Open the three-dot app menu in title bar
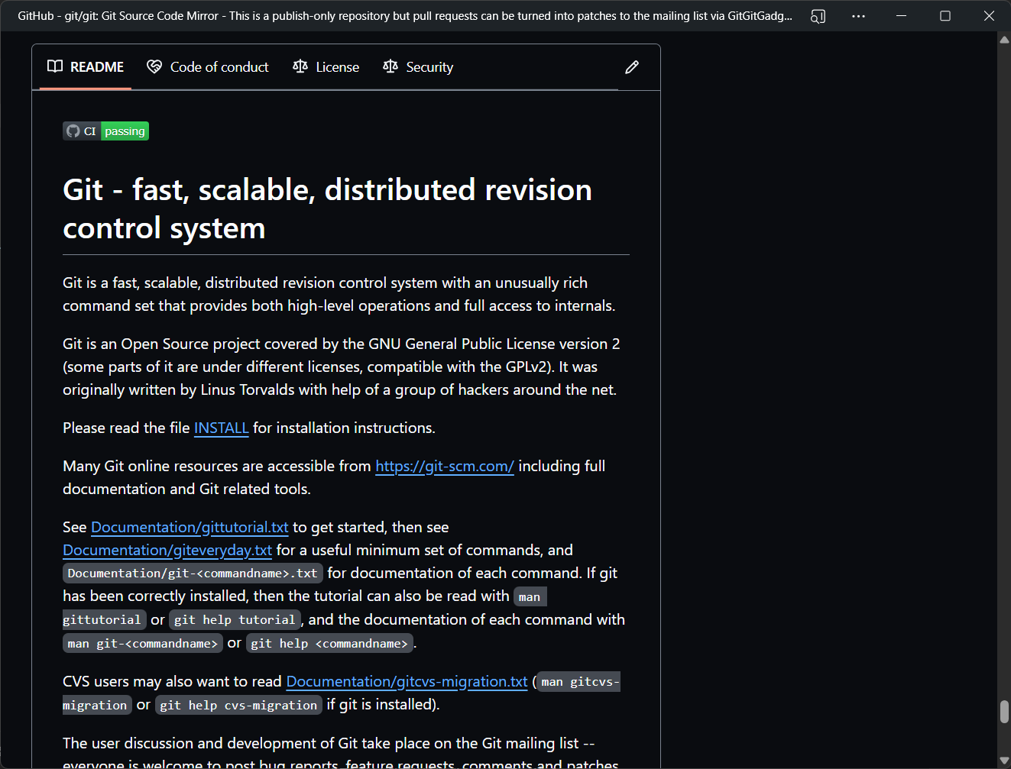This screenshot has width=1011, height=769. pos(858,16)
